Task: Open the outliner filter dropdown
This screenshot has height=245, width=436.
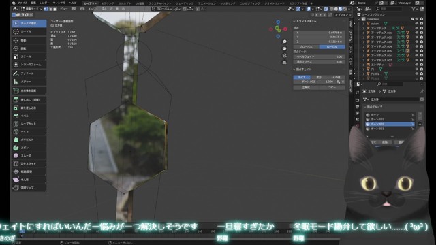Action: coord(415,9)
